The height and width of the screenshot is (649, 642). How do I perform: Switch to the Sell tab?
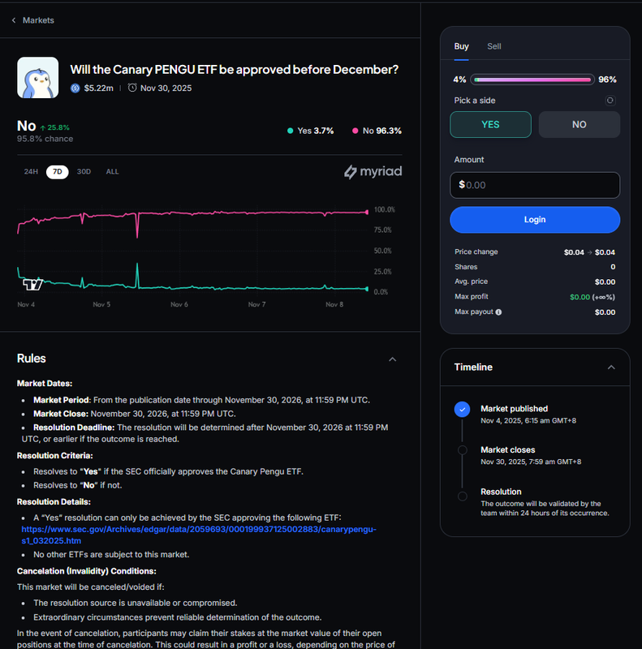(493, 46)
